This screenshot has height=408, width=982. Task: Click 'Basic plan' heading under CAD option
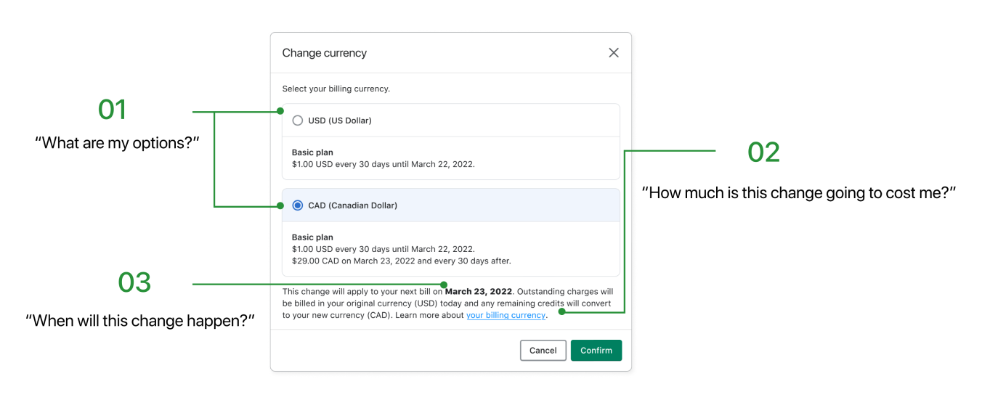pyautogui.click(x=312, y=237)
